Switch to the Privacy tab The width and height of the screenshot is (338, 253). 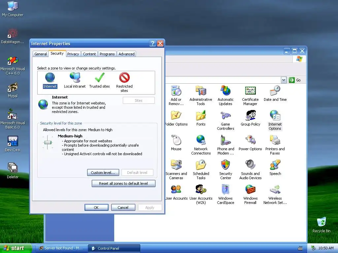pyautogui.click(x=73, y=54)
